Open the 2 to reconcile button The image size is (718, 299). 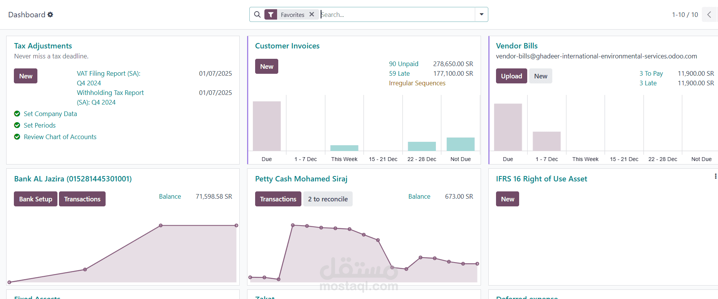tap(328, 199)
